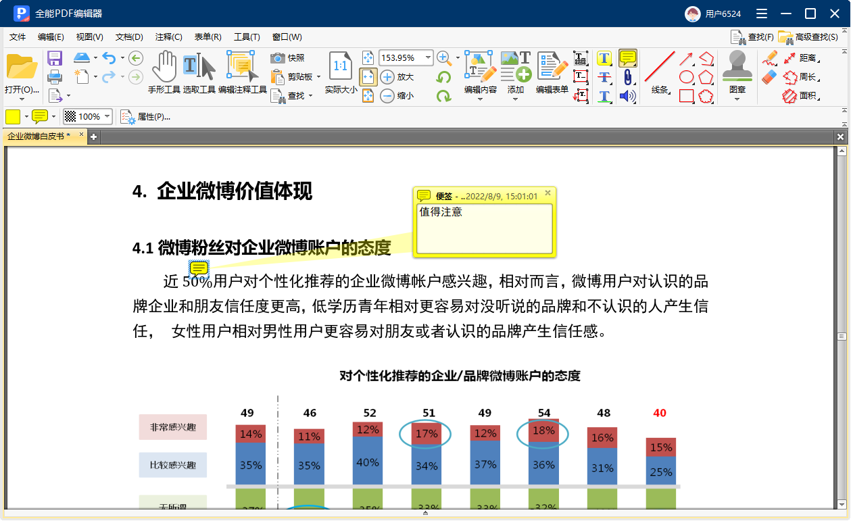Viewport: 851px width, 521px height.
Task: Open the 注释(C) menu
Action: [x=168, y=37]
